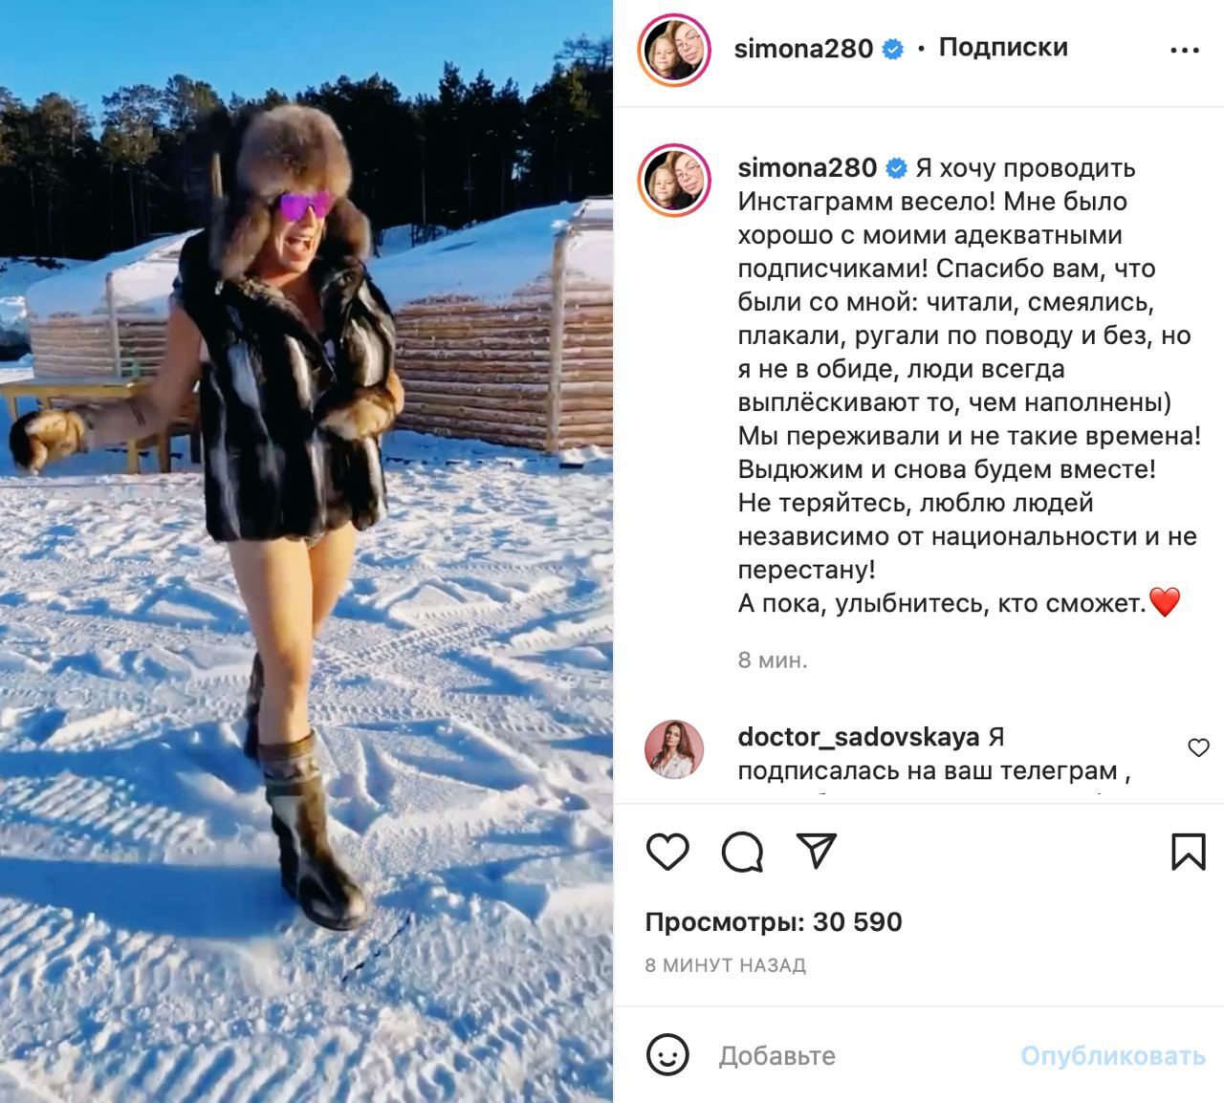Viewport: 1224px width, 1103px height.
Task: Click the header simona280 profile avatar
Action: [674, 50]
